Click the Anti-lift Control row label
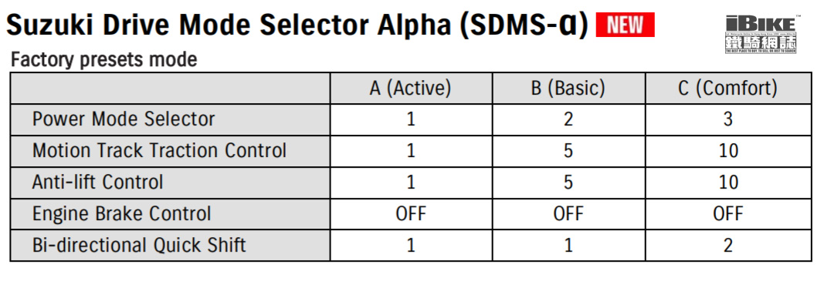This screenshot has width=824, height=281. tap(98, 182)
